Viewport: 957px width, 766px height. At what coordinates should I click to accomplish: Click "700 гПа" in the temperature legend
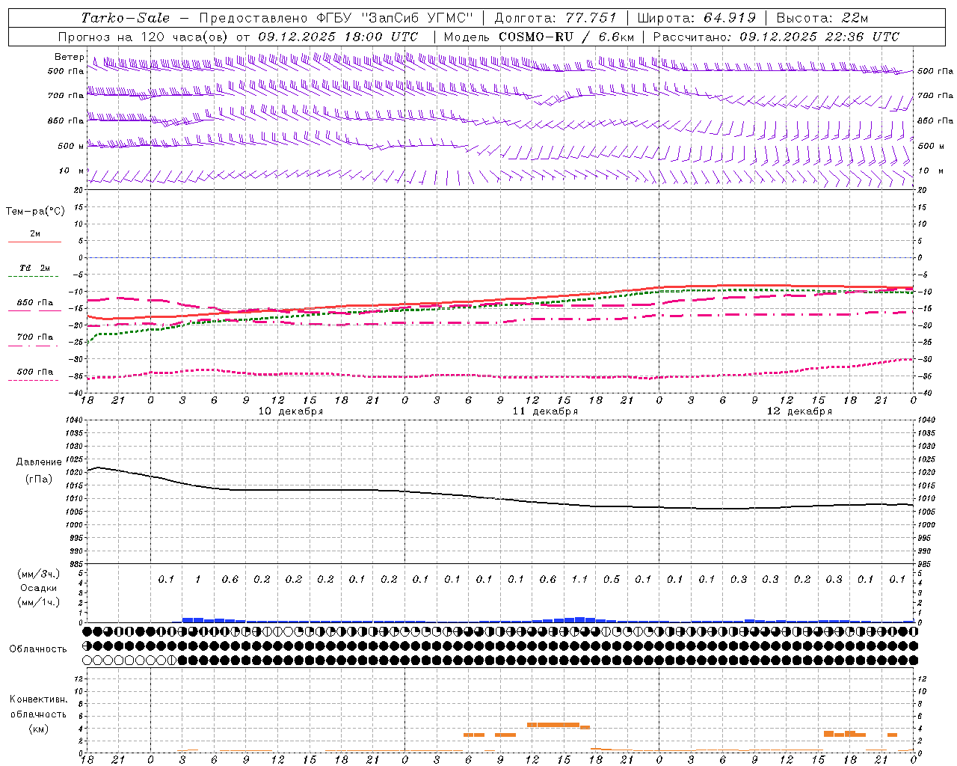click(35, 337)
